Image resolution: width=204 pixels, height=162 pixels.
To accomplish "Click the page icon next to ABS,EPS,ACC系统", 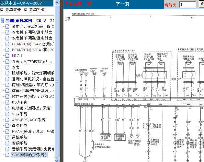I will pyautogui.click(x=7, y=120).
